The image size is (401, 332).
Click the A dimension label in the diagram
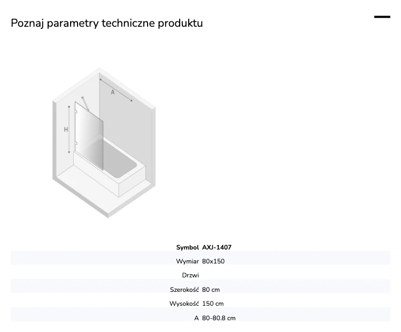tap(112, 92)
